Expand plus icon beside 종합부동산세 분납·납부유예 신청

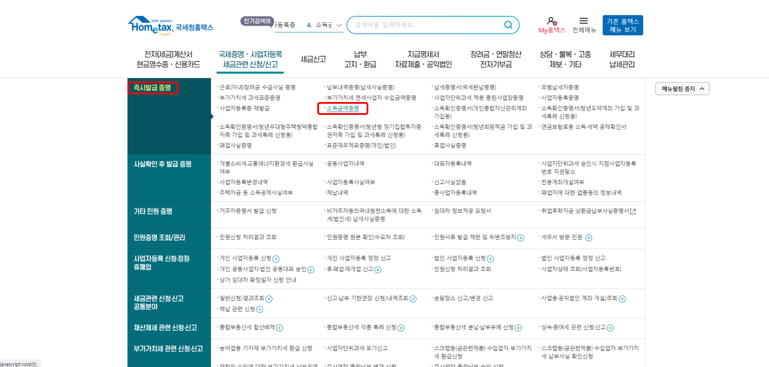[518, 328]
